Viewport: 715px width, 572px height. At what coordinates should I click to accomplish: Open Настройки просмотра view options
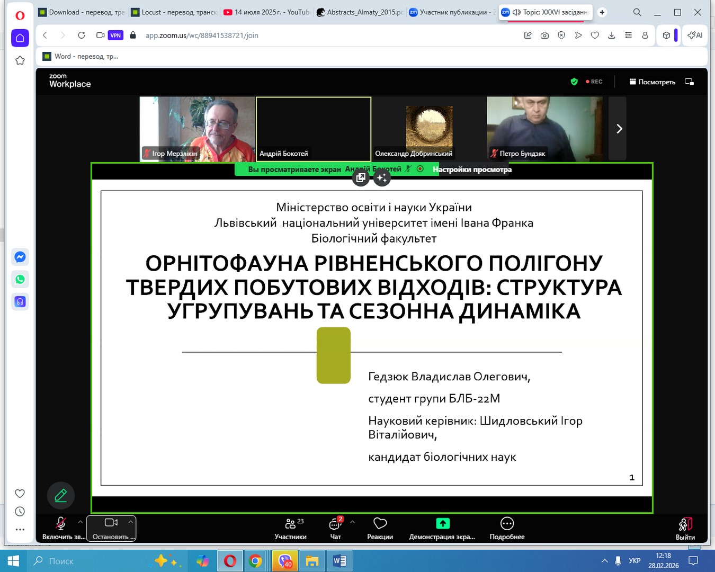[472, 169]
